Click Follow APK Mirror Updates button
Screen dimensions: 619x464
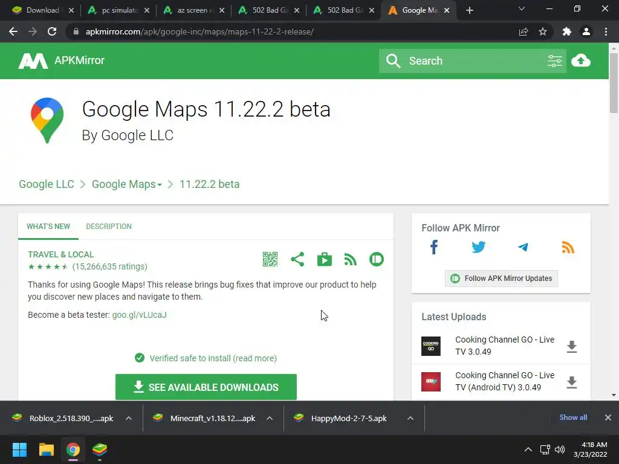(501, 279)
